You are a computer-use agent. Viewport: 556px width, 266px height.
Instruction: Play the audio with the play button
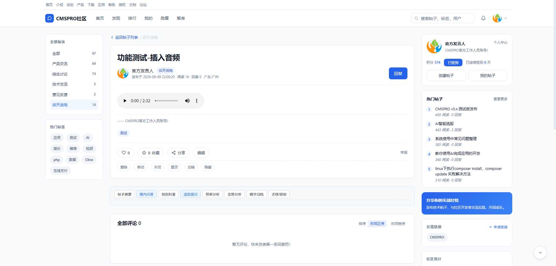(x=125, y=101)
